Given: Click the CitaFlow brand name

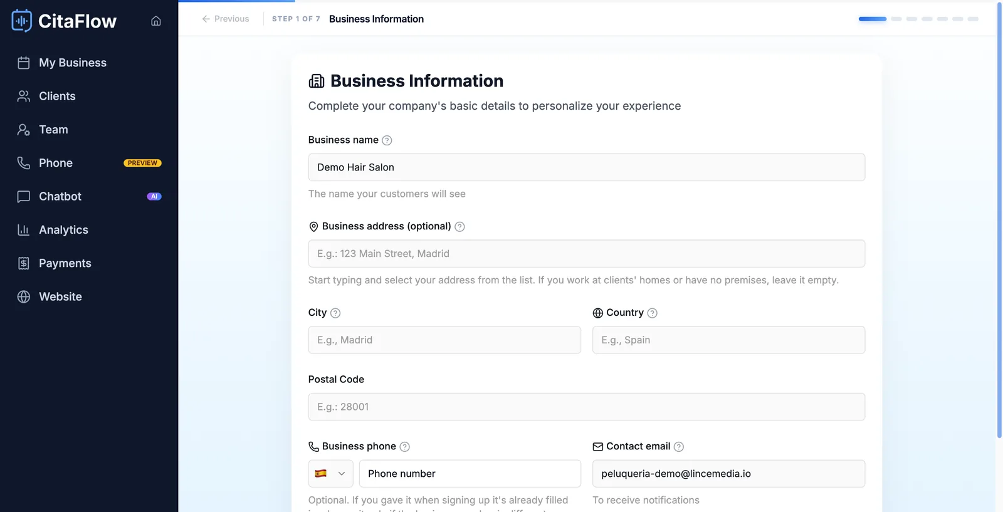Looking at the screenshot, I should 77,21.
